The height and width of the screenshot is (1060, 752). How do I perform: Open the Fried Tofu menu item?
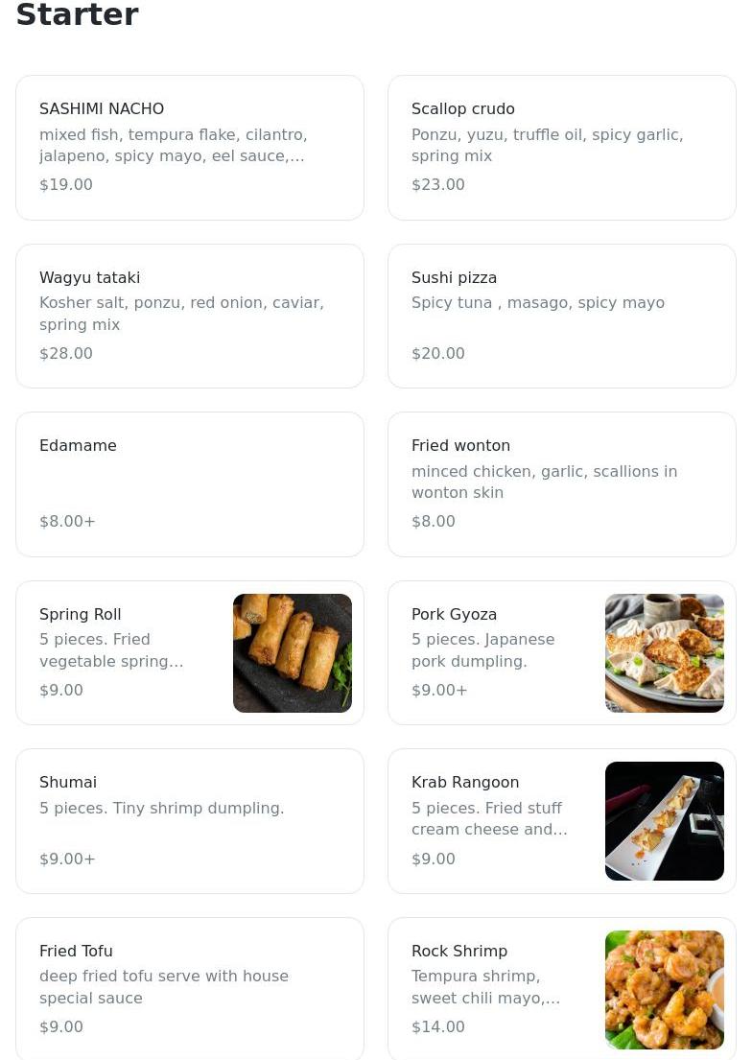point(190,988)
